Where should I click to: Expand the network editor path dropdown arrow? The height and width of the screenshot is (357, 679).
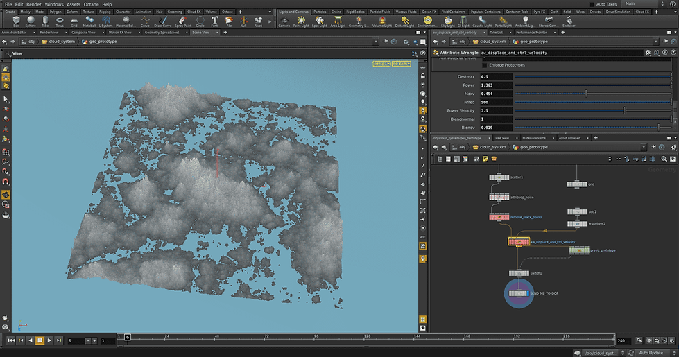click(x=644, y=147)
